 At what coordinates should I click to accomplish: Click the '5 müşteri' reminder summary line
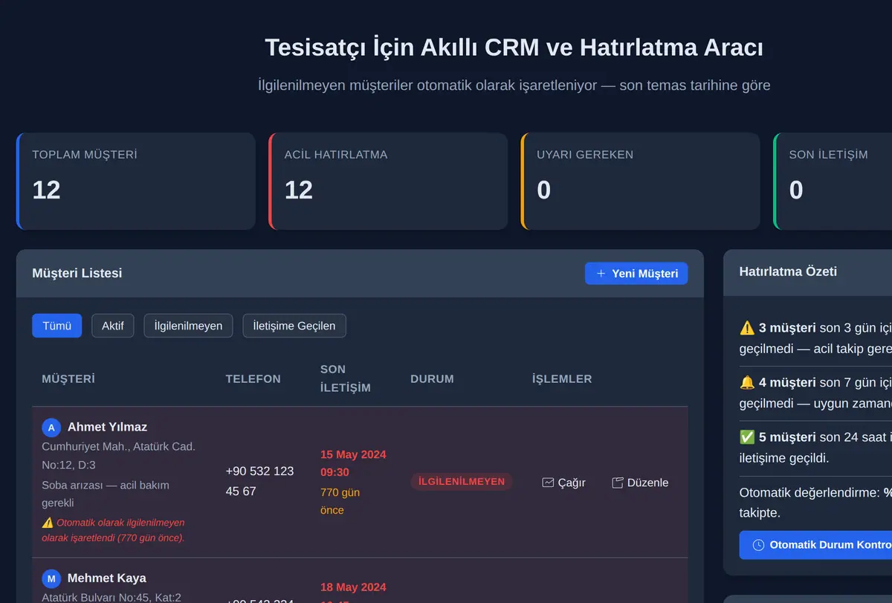coord(815,448)
